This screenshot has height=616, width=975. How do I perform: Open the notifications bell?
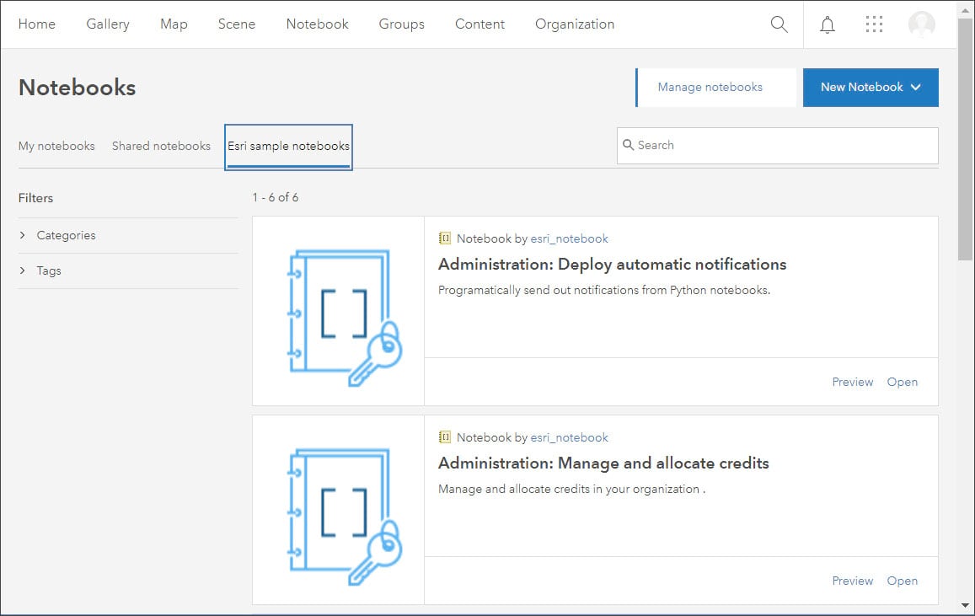point(828,24)
